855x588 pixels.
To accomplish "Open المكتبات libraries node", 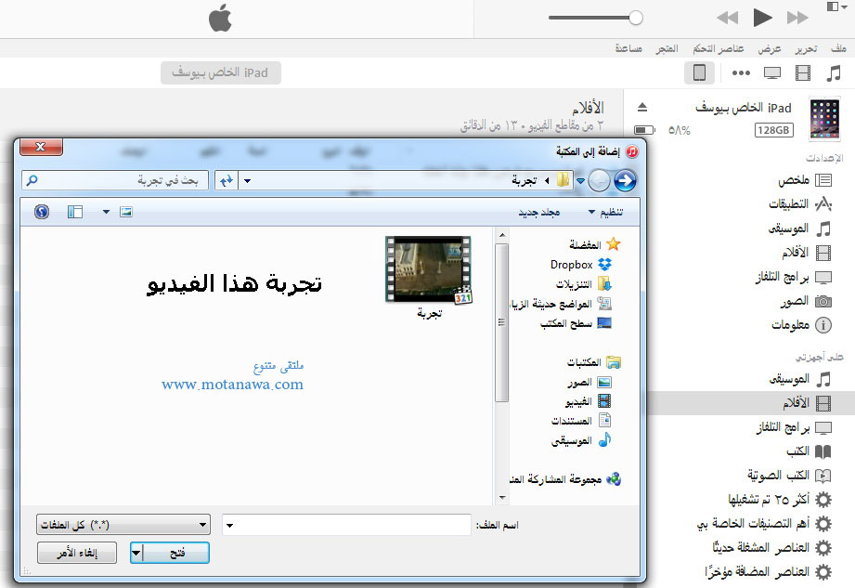I will tap(594, 361).
